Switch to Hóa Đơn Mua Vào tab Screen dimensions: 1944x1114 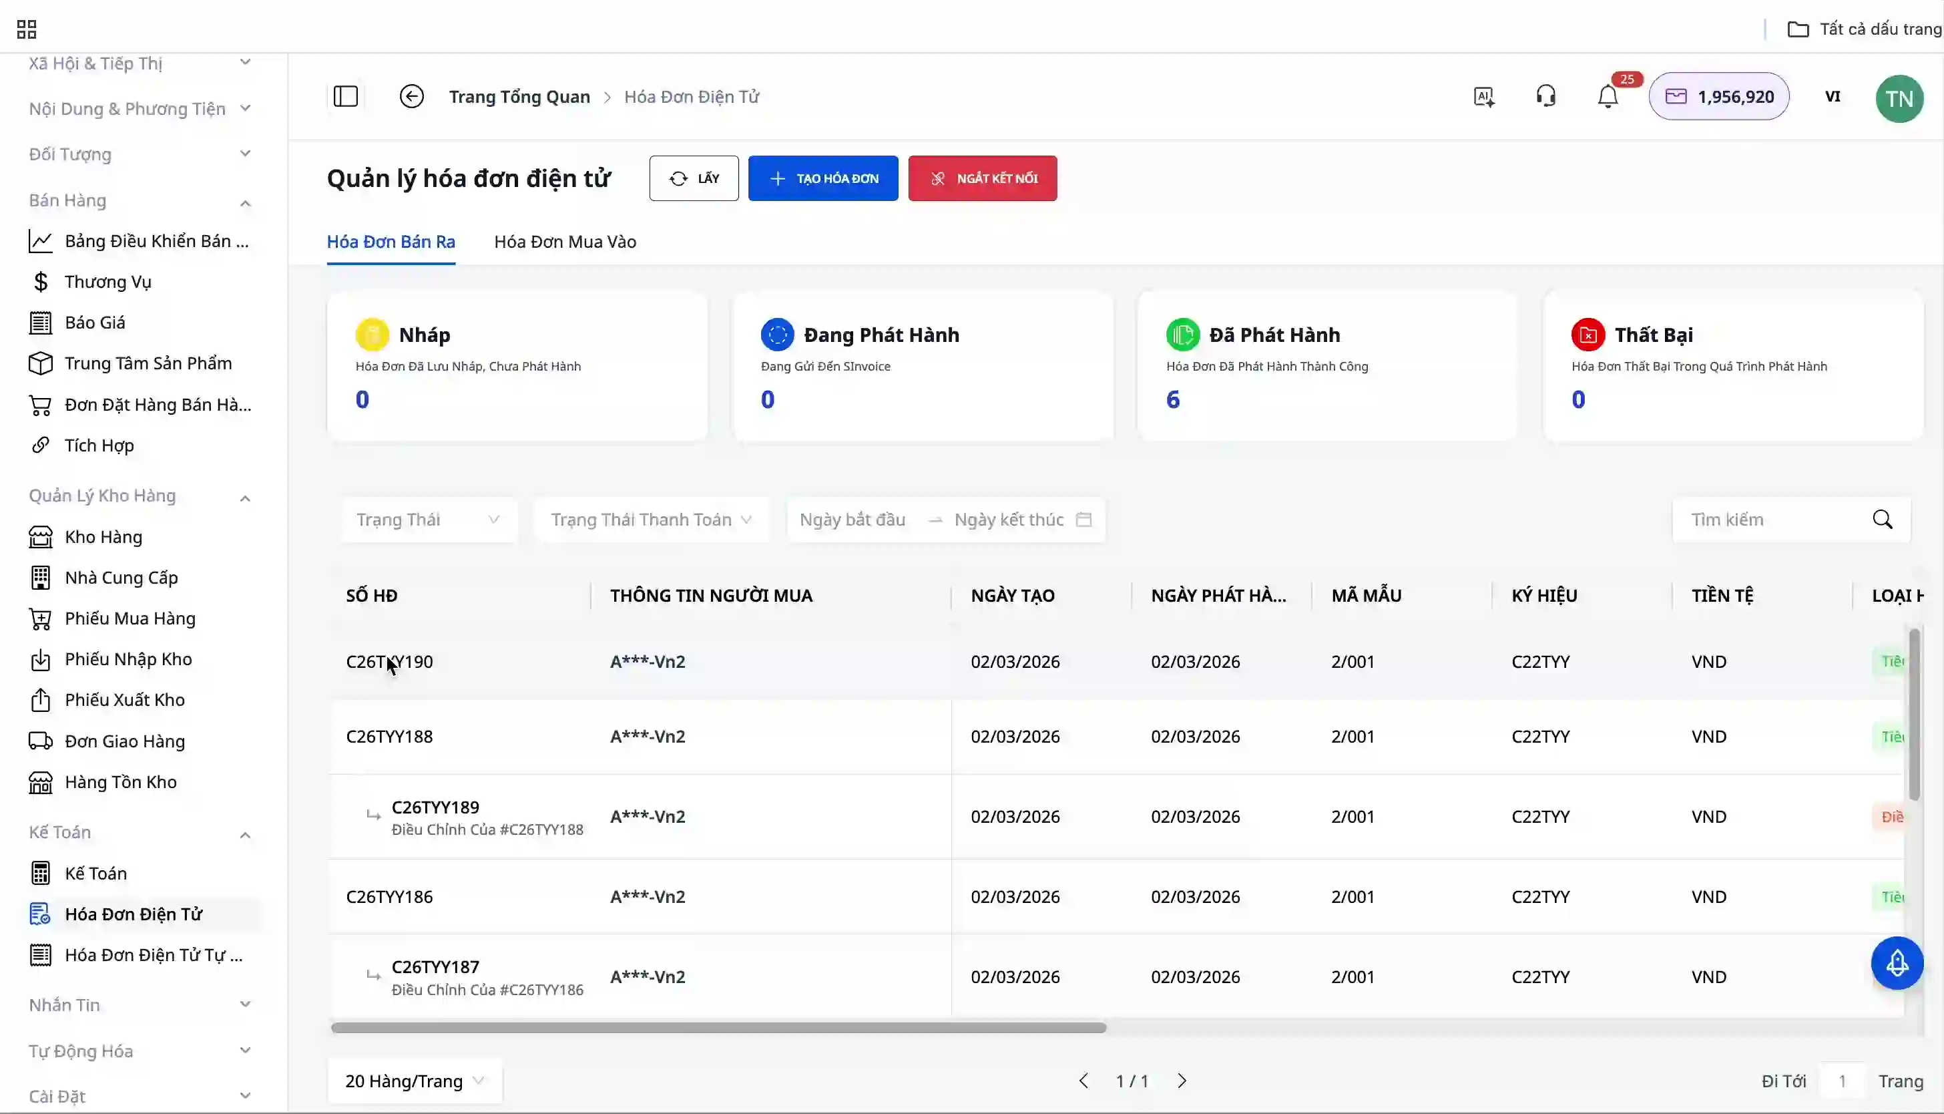click(x=564, y=242)
